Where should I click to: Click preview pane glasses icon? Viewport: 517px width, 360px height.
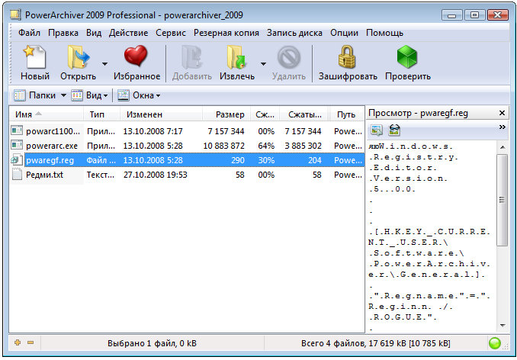coord(394,130)
